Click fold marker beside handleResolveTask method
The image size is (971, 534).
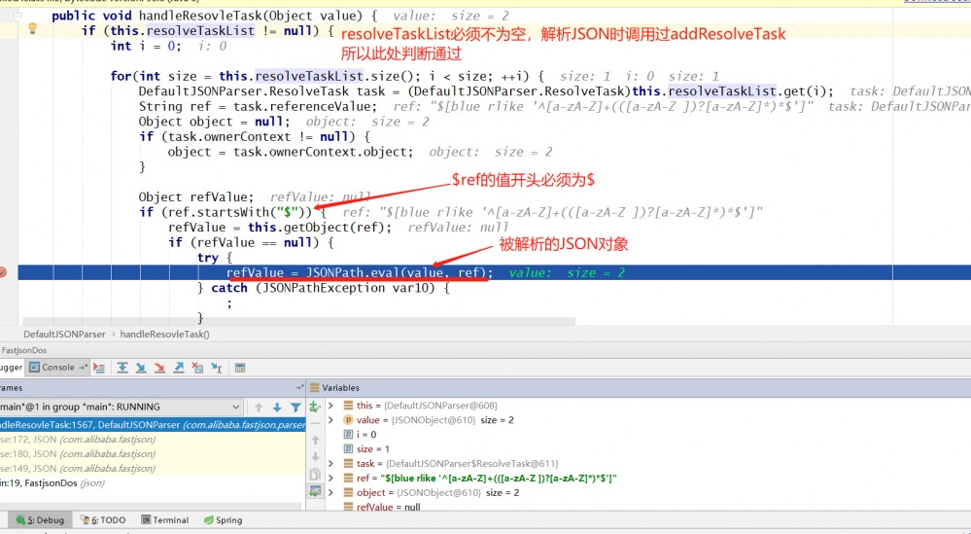click(x=17, y=17)
